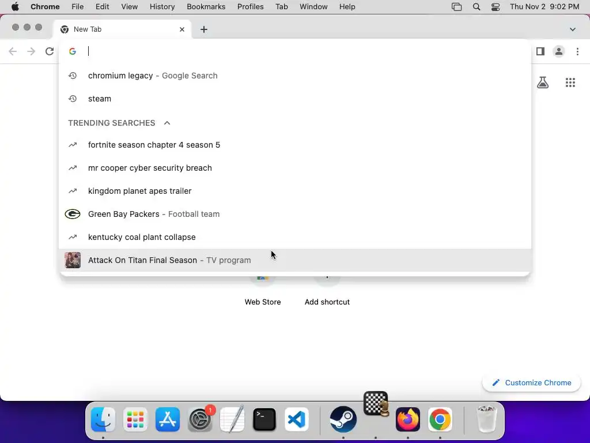Open the Bookmarks menu
Image resolution: width=590 pixels, height=443 pixels.
pyautogui.click(x=206, y=7)
